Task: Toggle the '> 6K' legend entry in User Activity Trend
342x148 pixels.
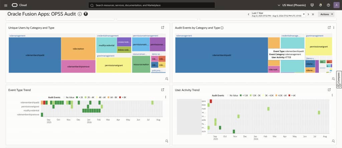Action: (x=292, y=95)
